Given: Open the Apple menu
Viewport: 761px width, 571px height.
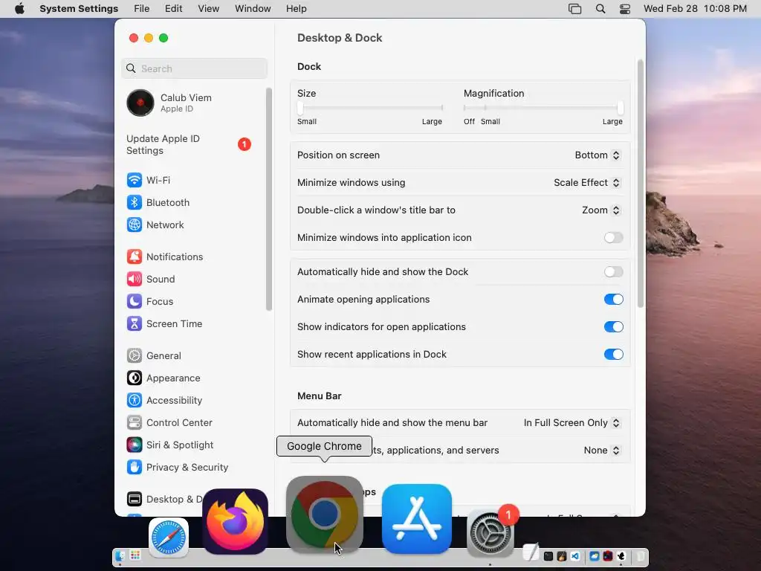Looking at the screenshot, I should [x=19, y=9].
